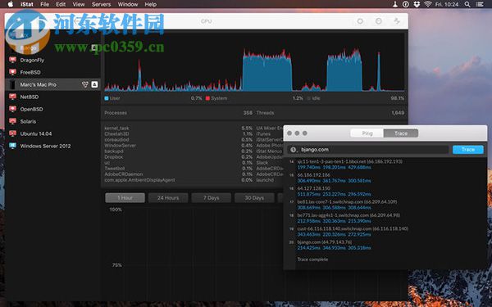Click the eject icon beside Marc's Mac Pro
Viewport: 492px width, 307px height.
click(94, 84)
